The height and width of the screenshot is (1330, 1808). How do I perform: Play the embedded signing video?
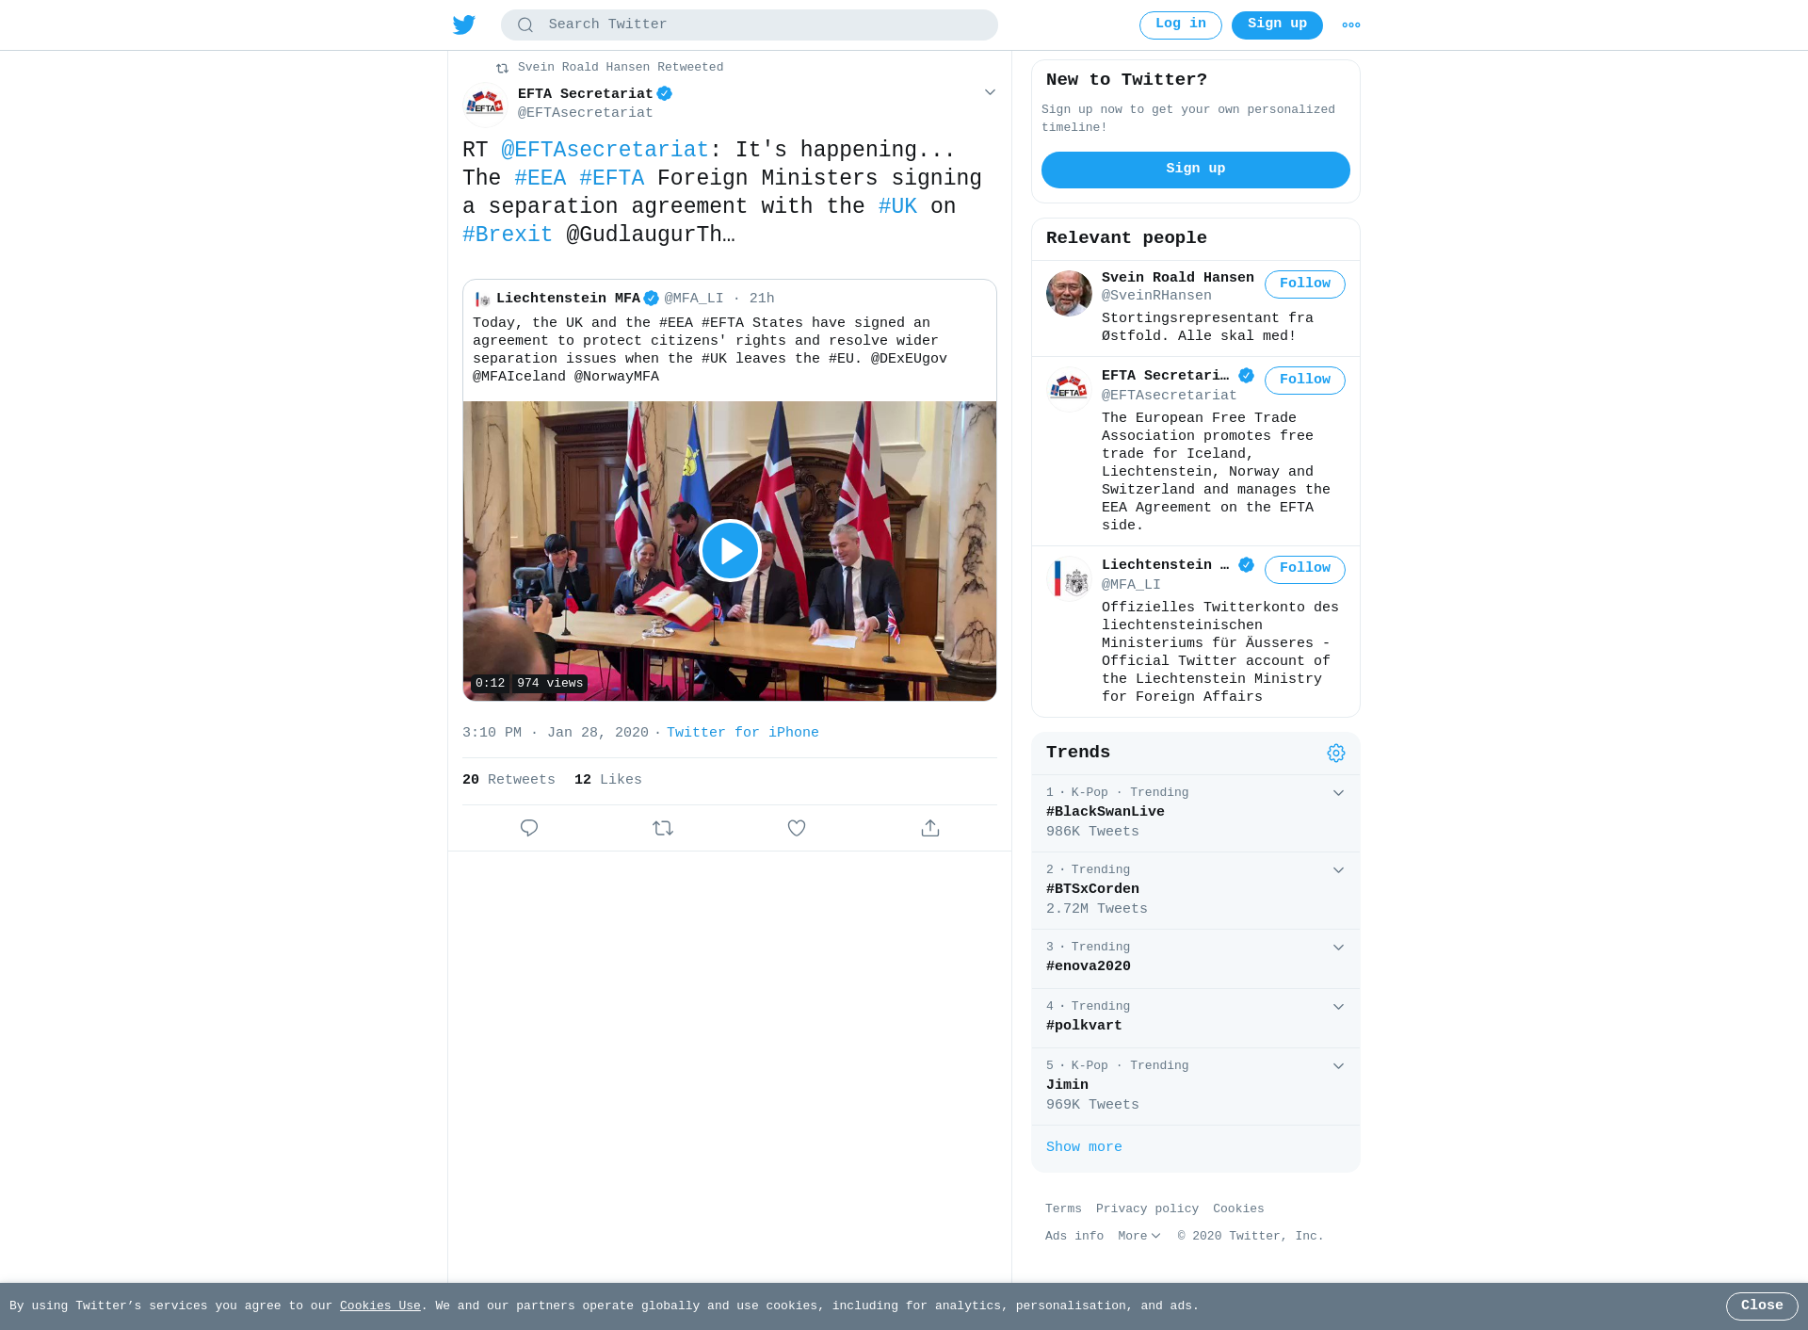(x=730, y=550)
